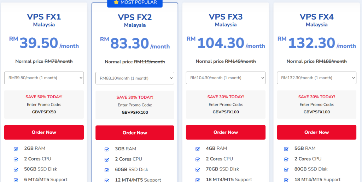Click the checkmark icon beside 3GB RAM
The width and height of the screenshot is (362, 182).
pos(107,149)
